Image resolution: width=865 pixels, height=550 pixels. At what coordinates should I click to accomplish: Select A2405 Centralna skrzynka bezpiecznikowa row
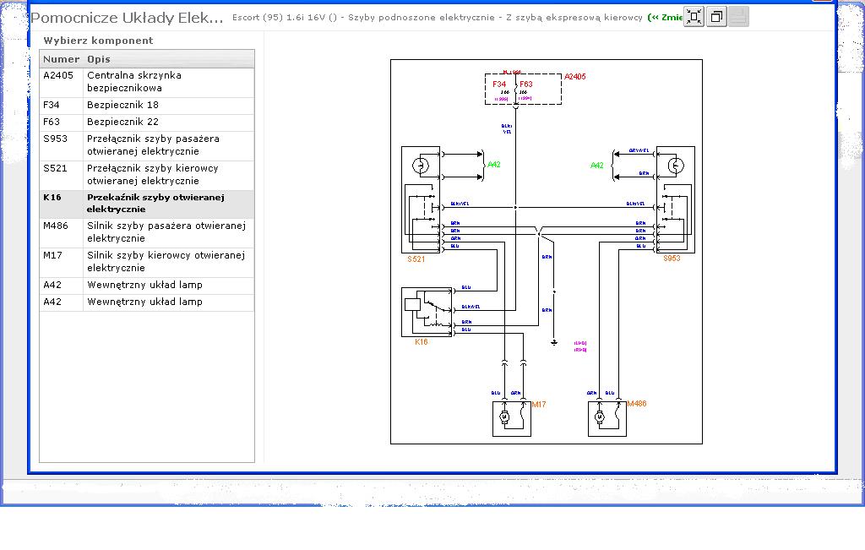(146, 81)
